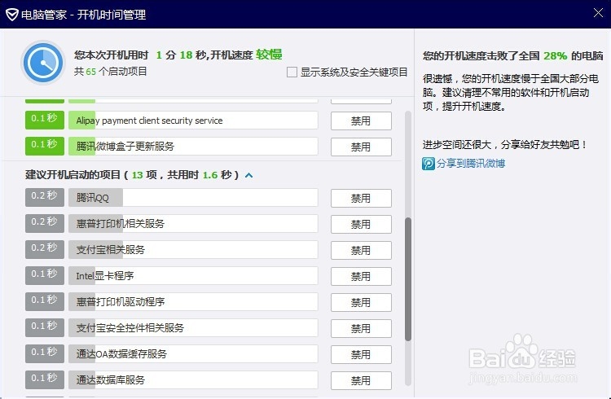Collapse the 建议开机启动的项目 section
The width and height of the screenshot is (611, 399).
click(249, 175)
